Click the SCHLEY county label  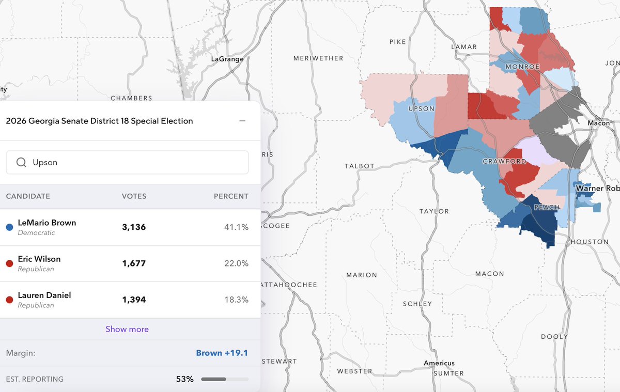(417, 304)
